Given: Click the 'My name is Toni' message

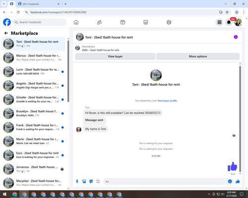Looking at the screenshot, I should point(96,129).
